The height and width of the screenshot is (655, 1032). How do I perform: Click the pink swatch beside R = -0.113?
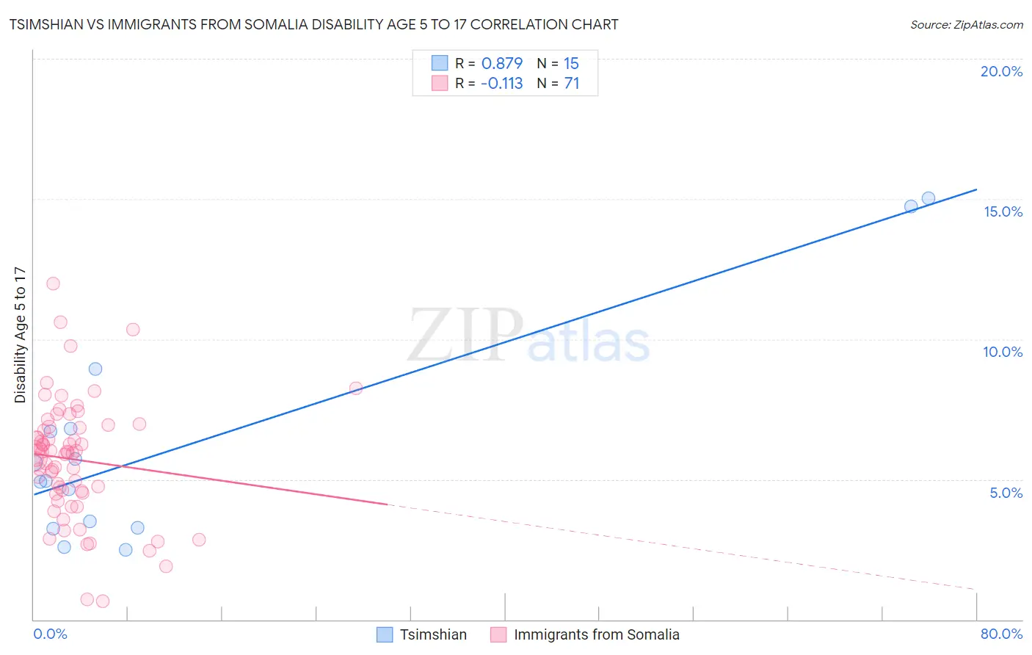pyautogui.click(x=440, y=83)
